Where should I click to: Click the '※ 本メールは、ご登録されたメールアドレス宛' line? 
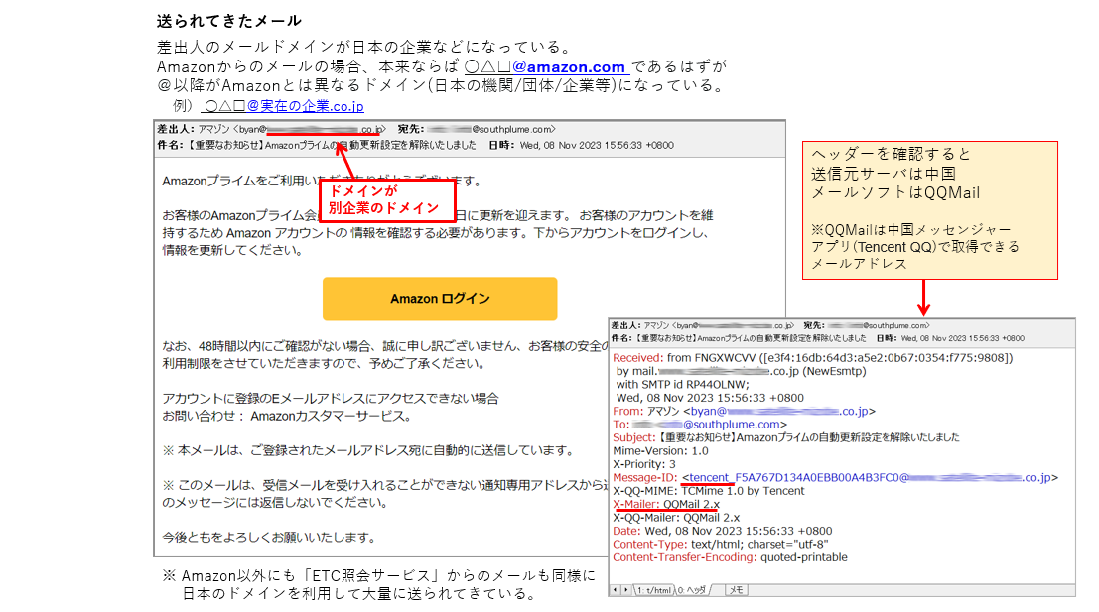368,450
